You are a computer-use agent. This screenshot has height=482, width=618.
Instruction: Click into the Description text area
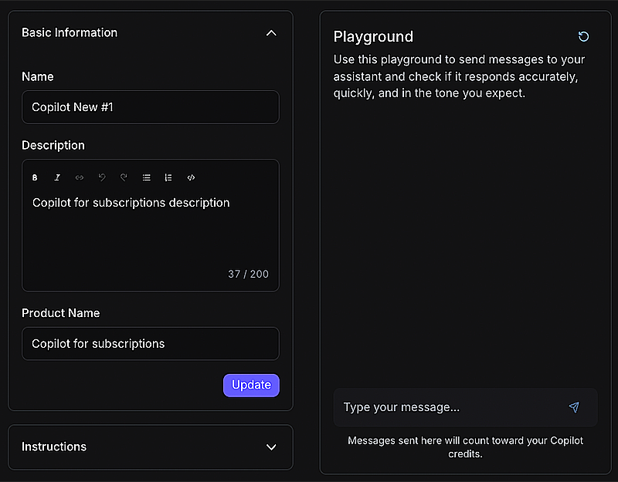tap(151, 231)
